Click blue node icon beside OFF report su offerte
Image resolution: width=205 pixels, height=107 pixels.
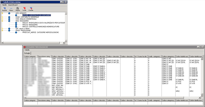tap(9, 29)
